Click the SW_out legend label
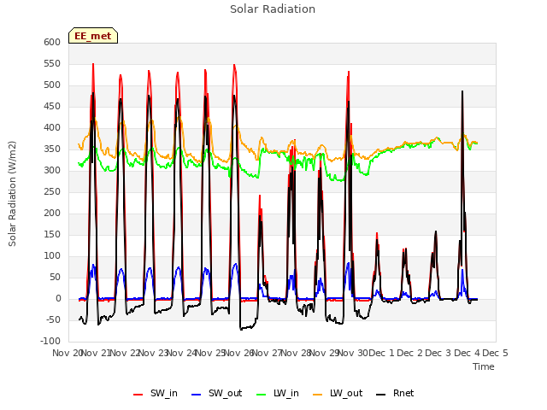 (x=225, y=393)
